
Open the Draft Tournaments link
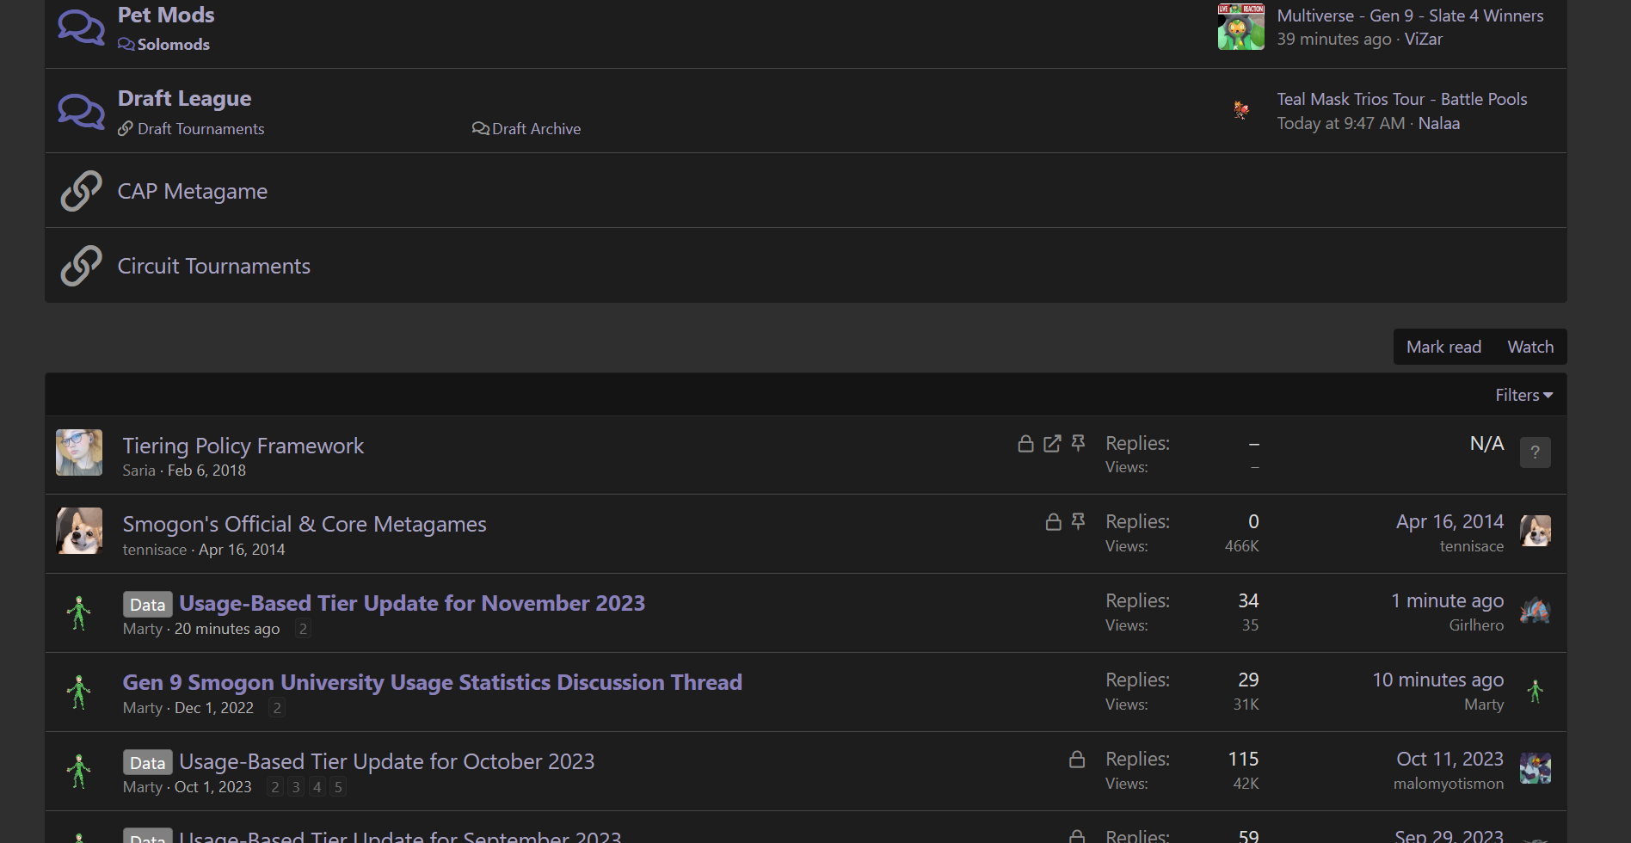pyautogui.click(x=200, y=128)
